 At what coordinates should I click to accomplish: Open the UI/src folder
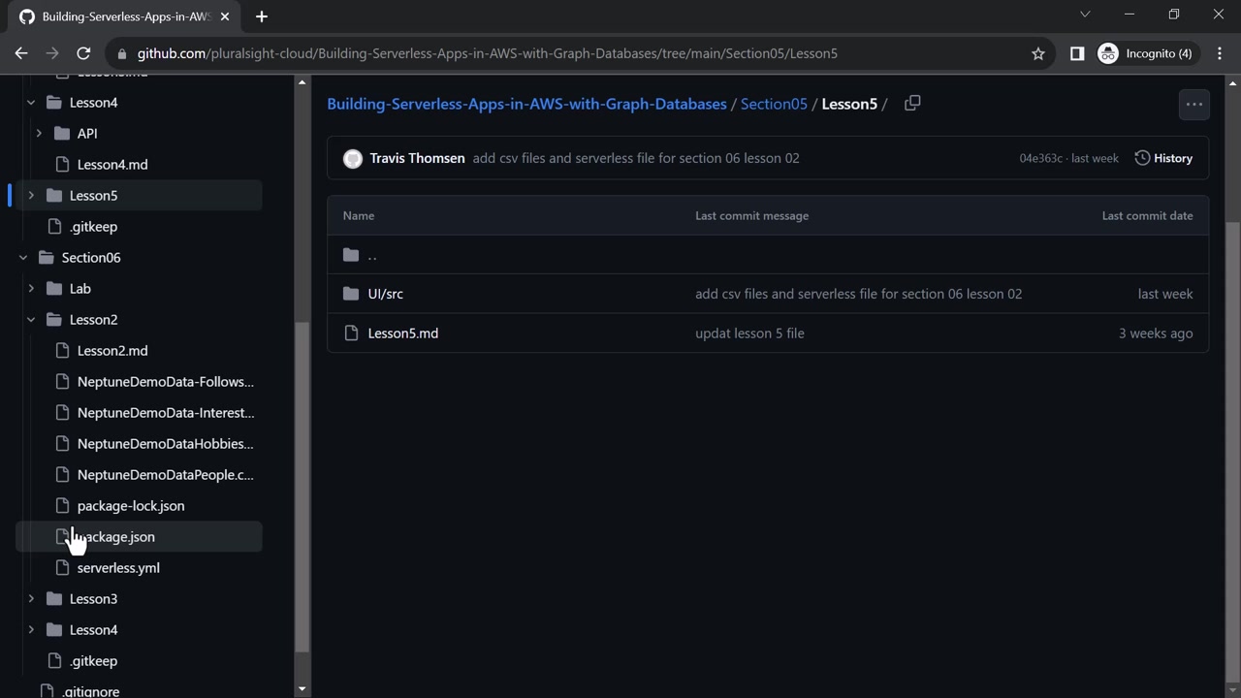[386, 294]
